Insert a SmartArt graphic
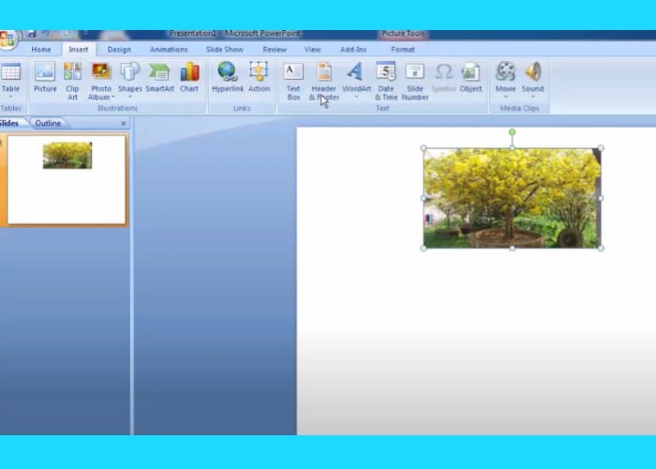The height and width of the screenshot is (469, 656). pos(159,77)
